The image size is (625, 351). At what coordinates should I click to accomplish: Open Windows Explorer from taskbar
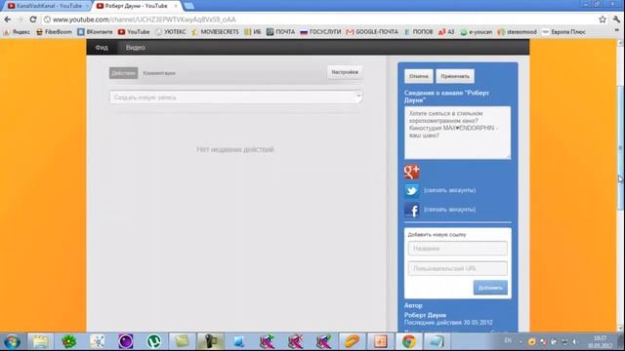pyautogui.click(x=40, y=341)
